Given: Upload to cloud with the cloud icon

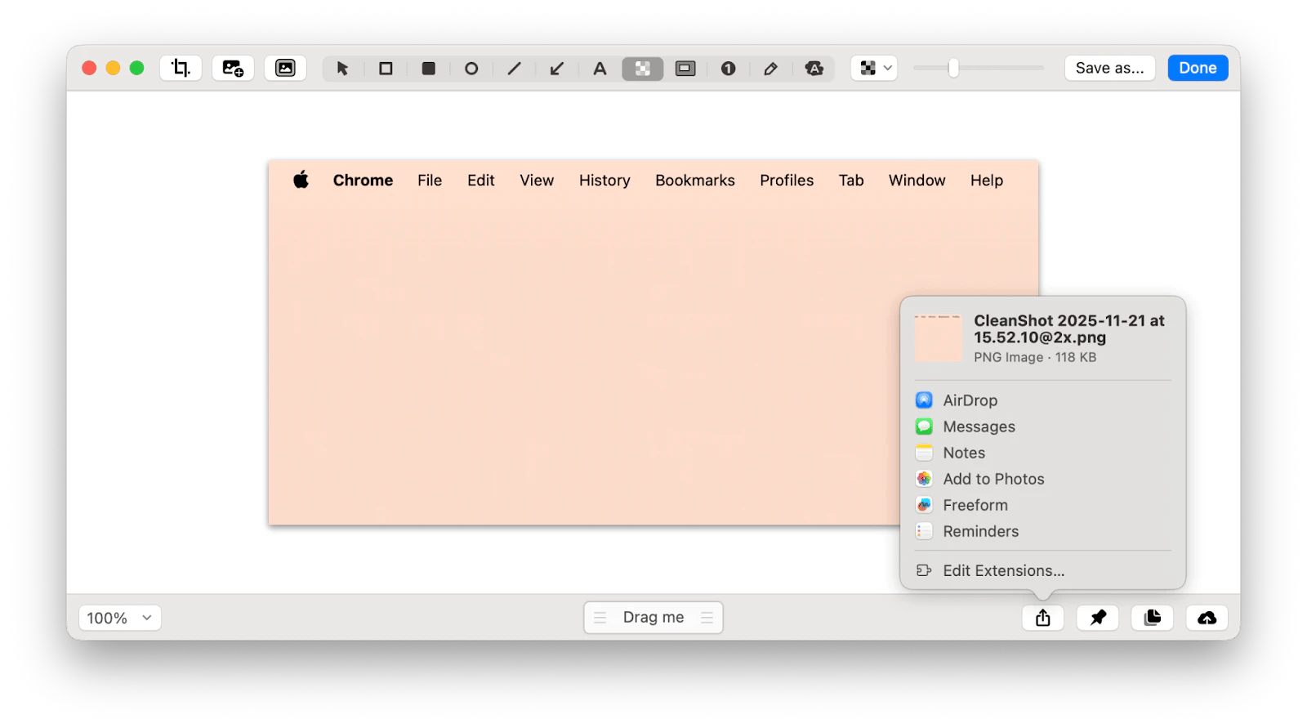Looking at the screenshot, I should click(x=1207, y=618).
